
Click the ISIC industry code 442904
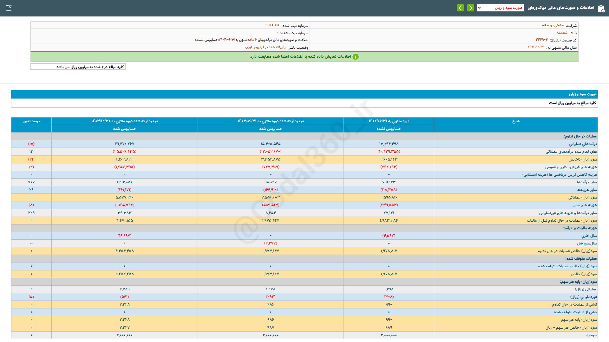tap(542, 40)
